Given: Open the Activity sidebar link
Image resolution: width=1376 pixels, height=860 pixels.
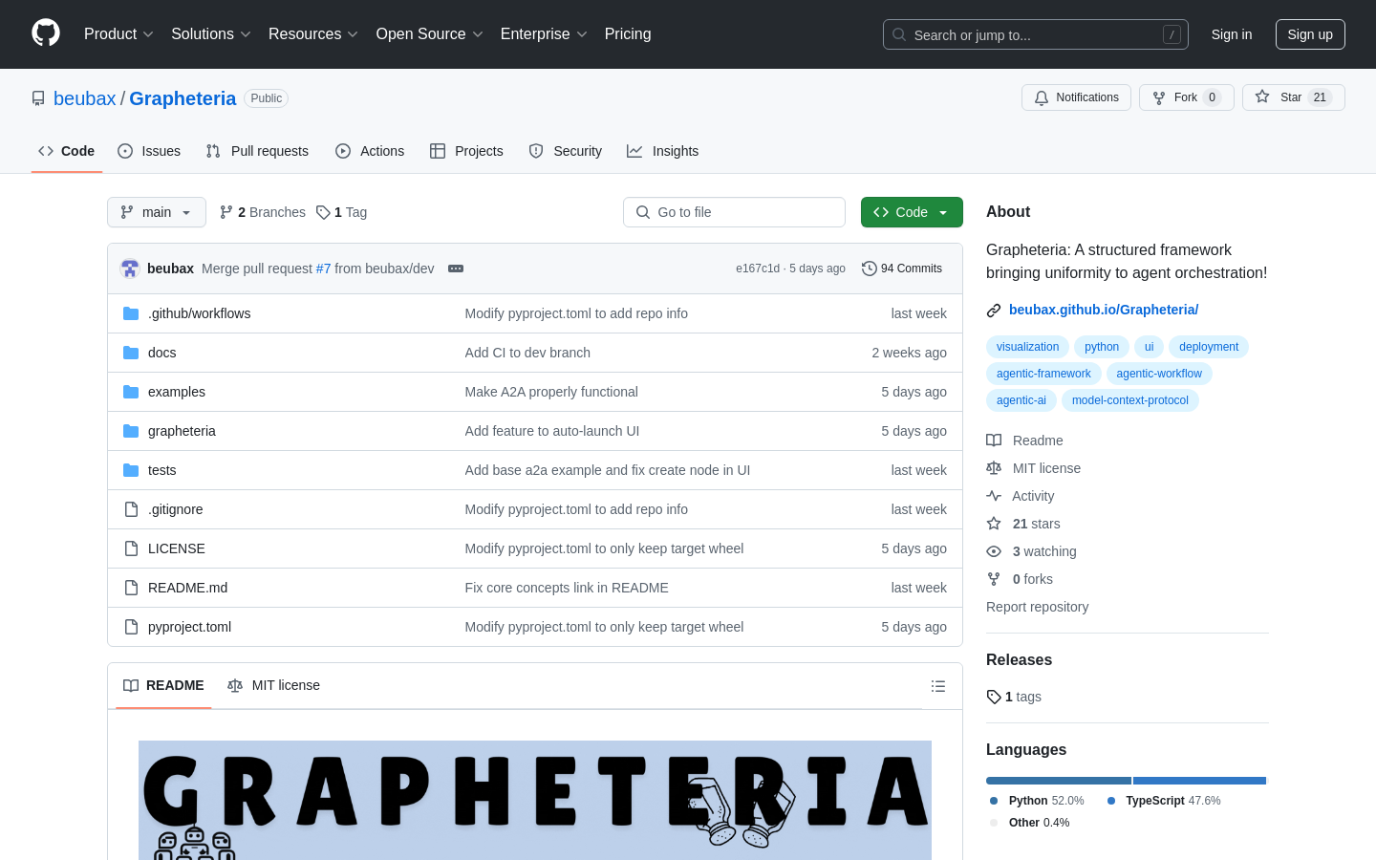Looking at the screenshot, I should tap(1021, 496).
